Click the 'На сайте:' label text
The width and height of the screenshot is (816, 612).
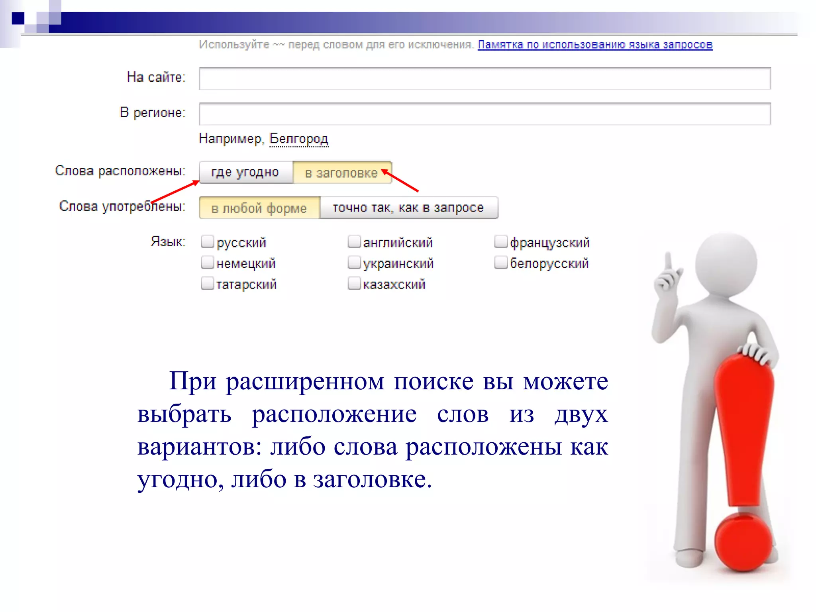[x=156, y=77]
